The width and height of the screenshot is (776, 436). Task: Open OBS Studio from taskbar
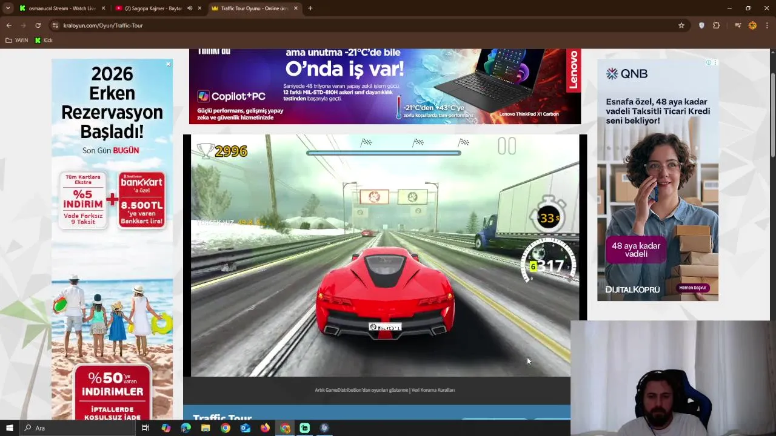coord(324,428)
